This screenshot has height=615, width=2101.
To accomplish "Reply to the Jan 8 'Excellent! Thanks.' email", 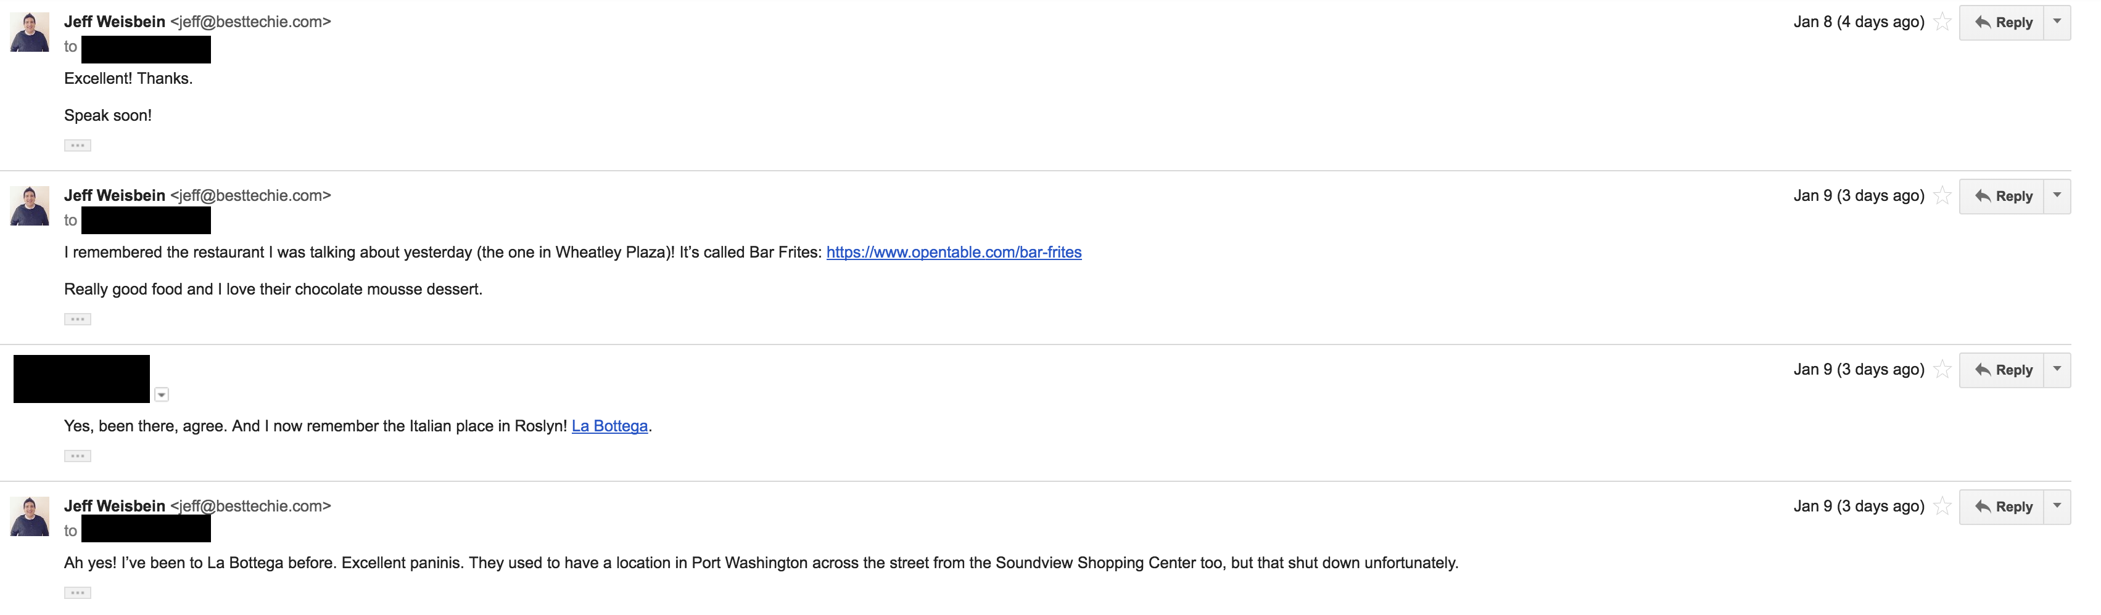I will point(2002,22).
